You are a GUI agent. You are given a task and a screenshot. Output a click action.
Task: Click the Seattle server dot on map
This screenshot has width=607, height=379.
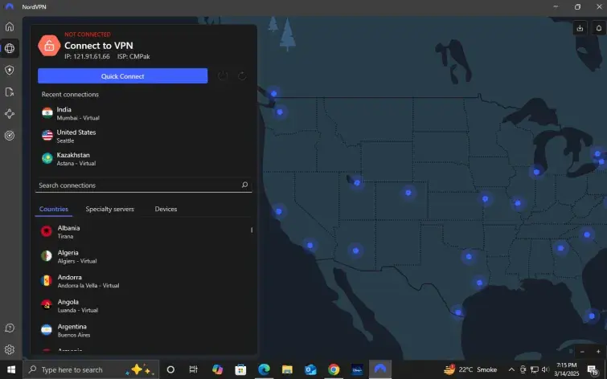pos(280,112)
